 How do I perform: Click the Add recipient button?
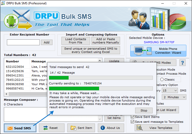(47, 42)
